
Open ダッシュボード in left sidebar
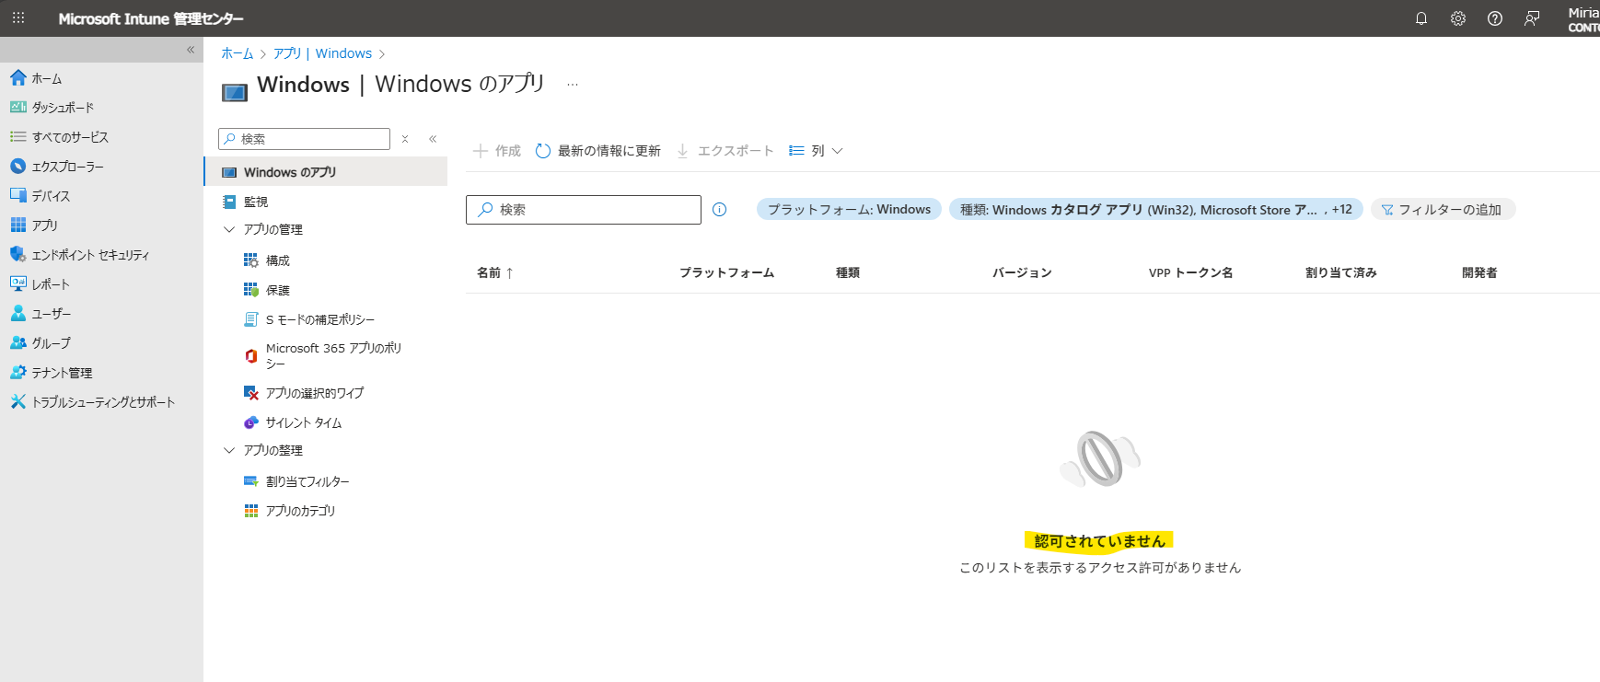click(x=101, y=108)
